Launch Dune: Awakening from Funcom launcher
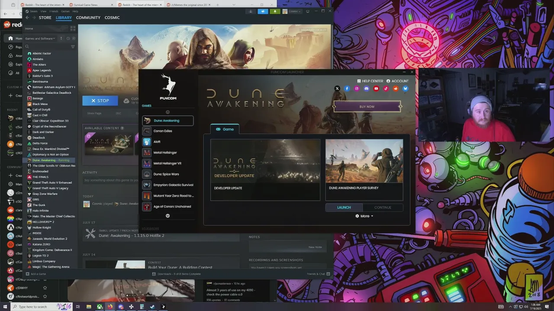 point(344,207)
